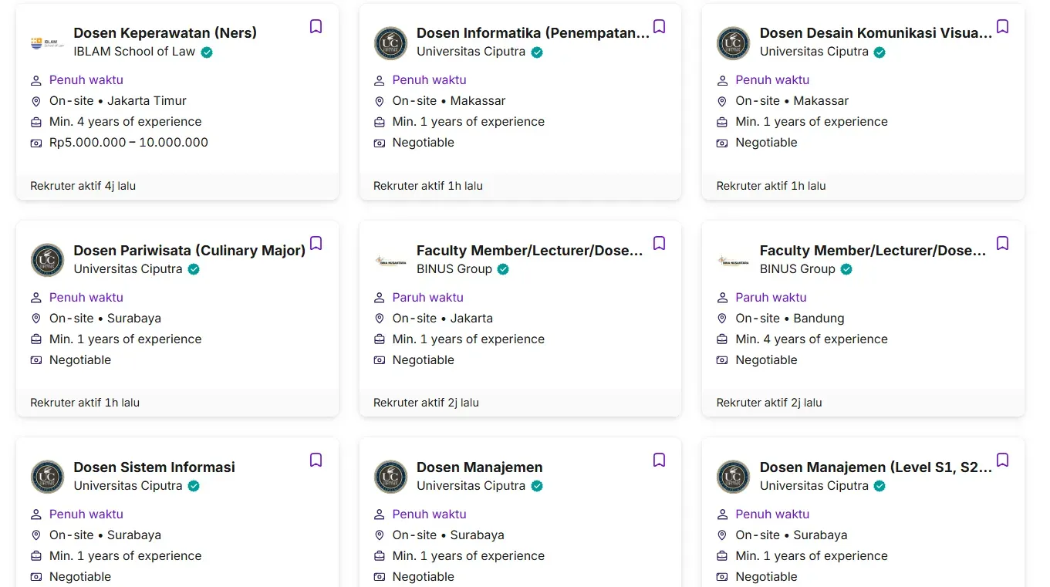Open the Dosen Pariwisata (Culinary Major) title
The width and height of the screenshot is (1050, 587).
click(189, 251)
